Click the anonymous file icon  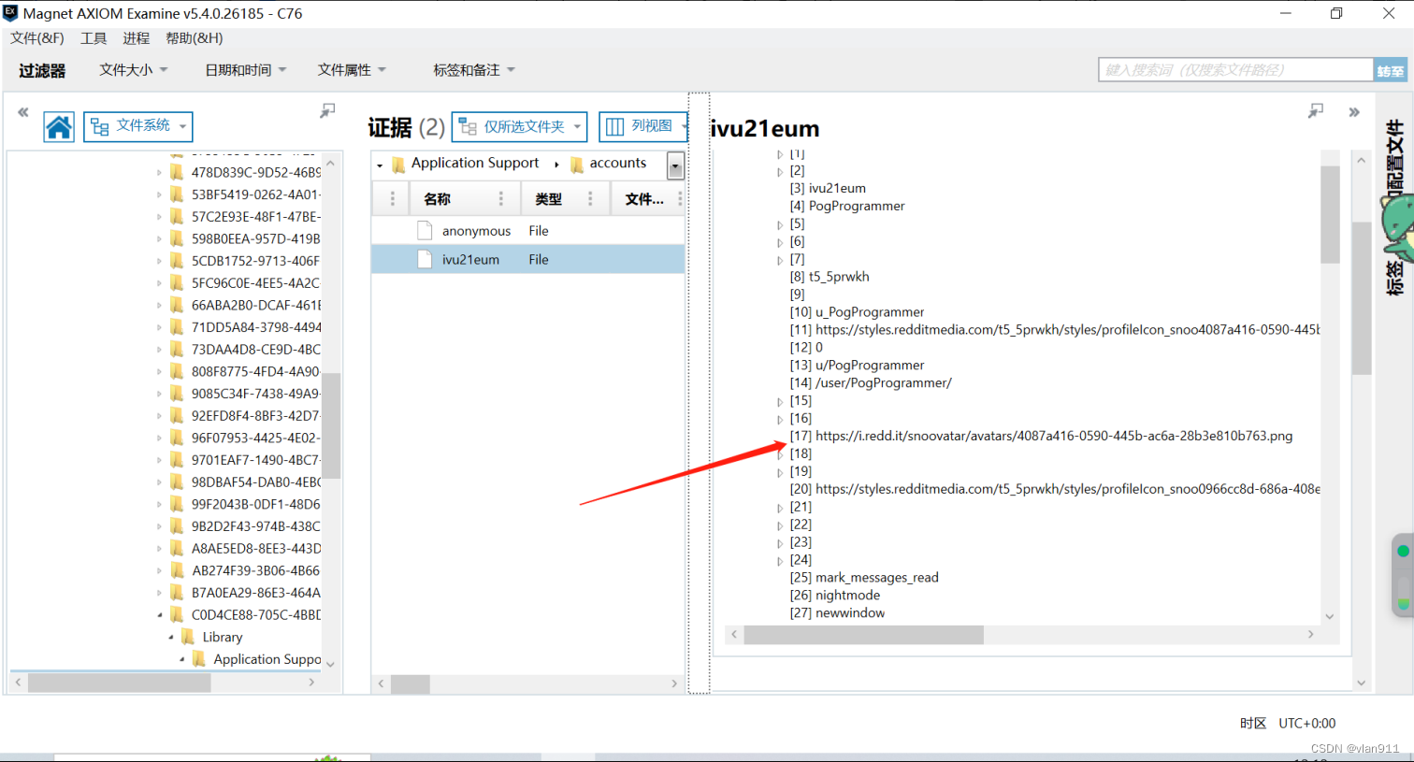tap(425, 231)
